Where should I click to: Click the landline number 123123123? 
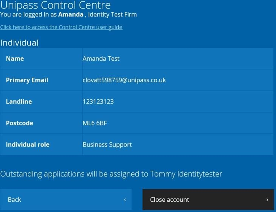tap(98, 102)
